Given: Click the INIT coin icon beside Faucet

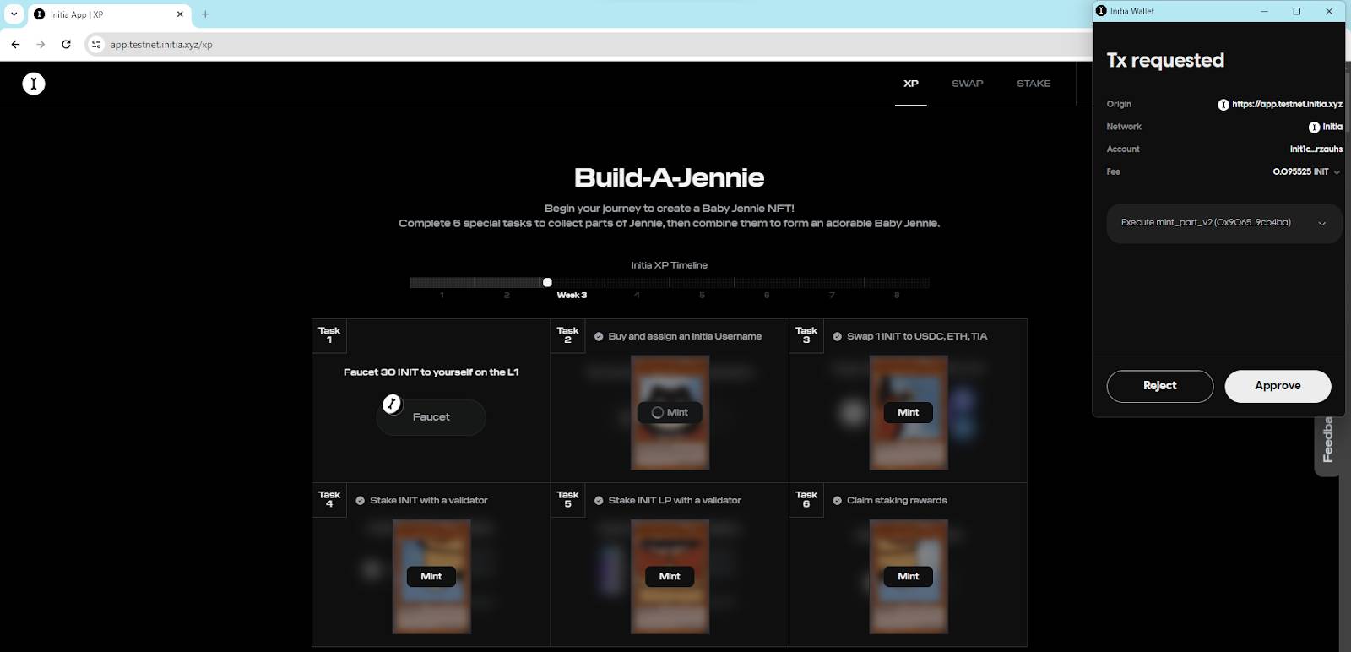Looking at the screenshot, I should click(x=392, y=404).
